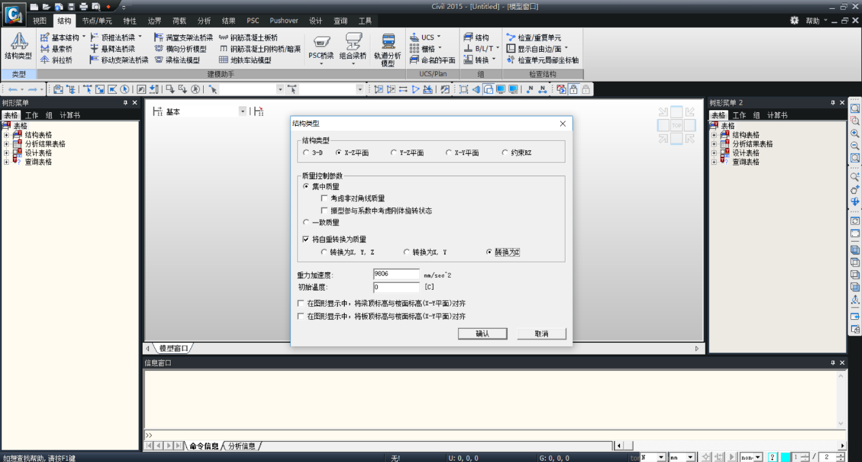Uncheck 将自重转换为质量 checkbox
Viewport: 862px width, 462px height.
point(306,240)
